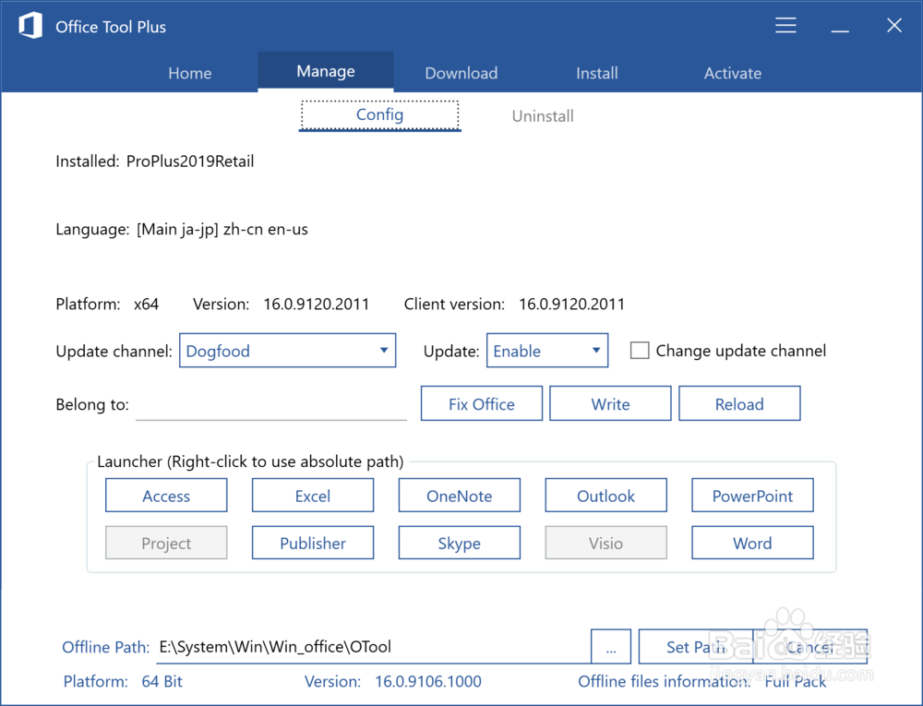Switch to the Uninstall sub-tab

(543, 116)
